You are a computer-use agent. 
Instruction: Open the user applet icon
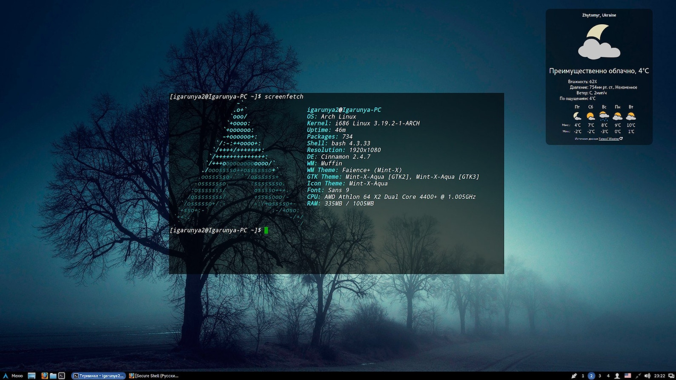coord(617,376)
